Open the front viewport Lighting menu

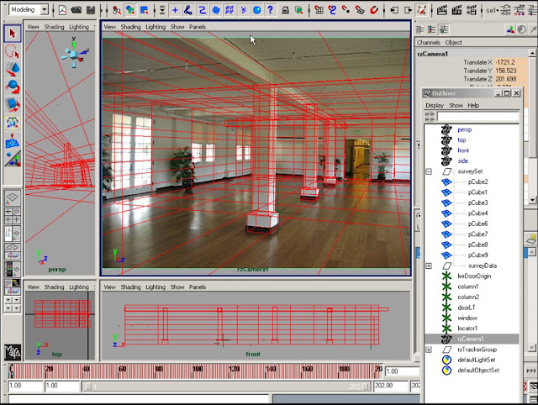(x=156, y=287)
